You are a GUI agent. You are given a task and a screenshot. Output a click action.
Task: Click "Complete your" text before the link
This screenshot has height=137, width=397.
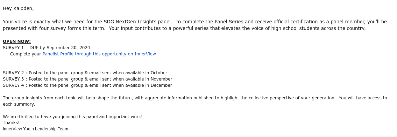coord(26,54)
